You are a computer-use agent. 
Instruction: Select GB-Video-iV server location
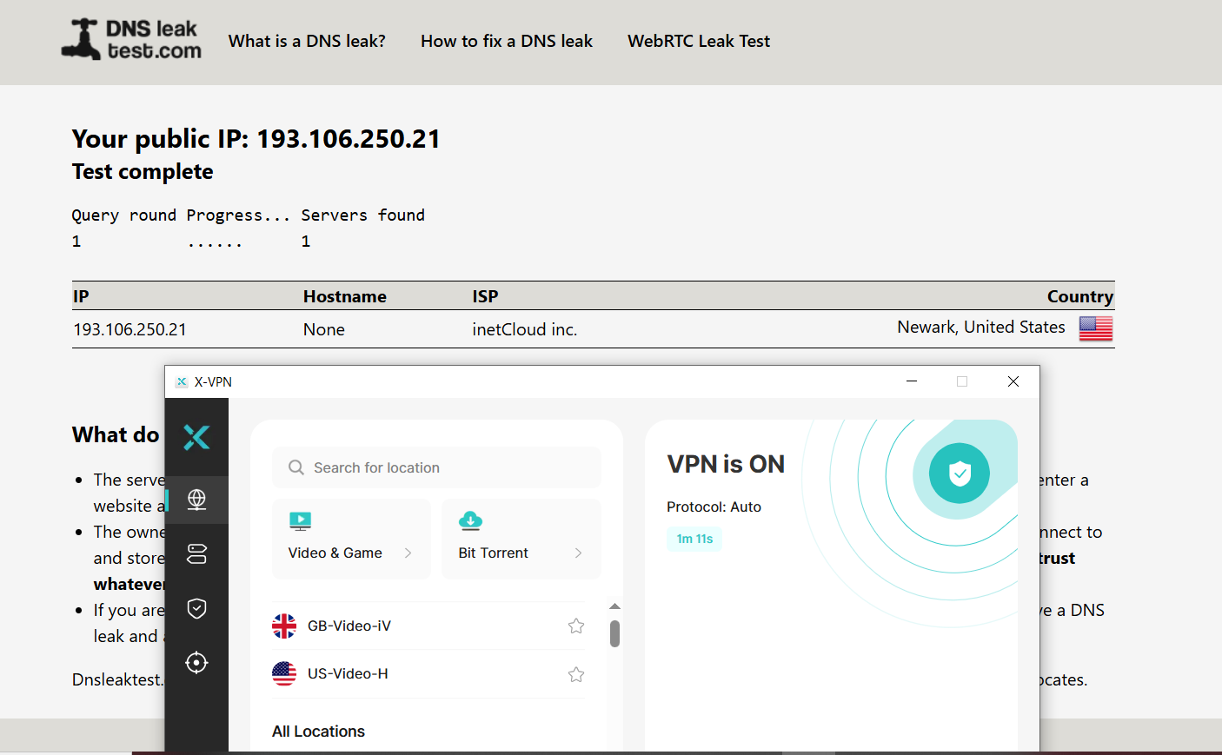pyautogui.click(x=349, y=626)
